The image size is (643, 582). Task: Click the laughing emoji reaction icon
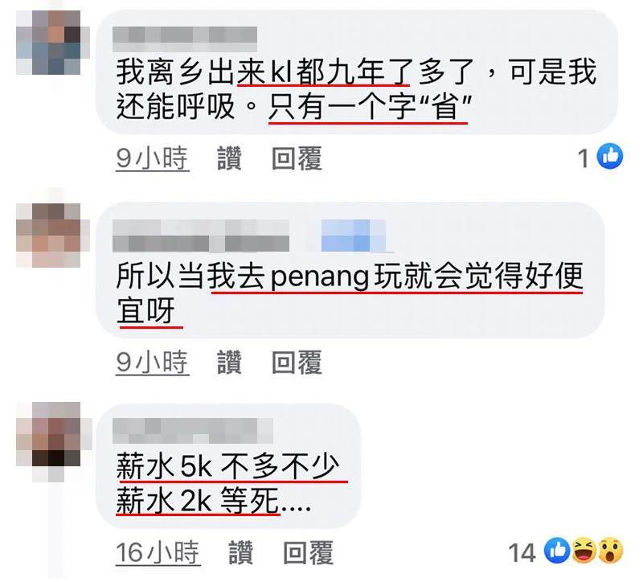tap(584, 551)
